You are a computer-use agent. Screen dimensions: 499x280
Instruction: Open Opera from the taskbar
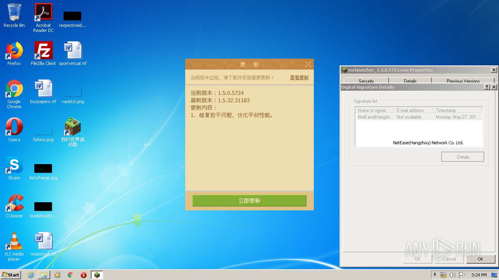coord(83,275)
